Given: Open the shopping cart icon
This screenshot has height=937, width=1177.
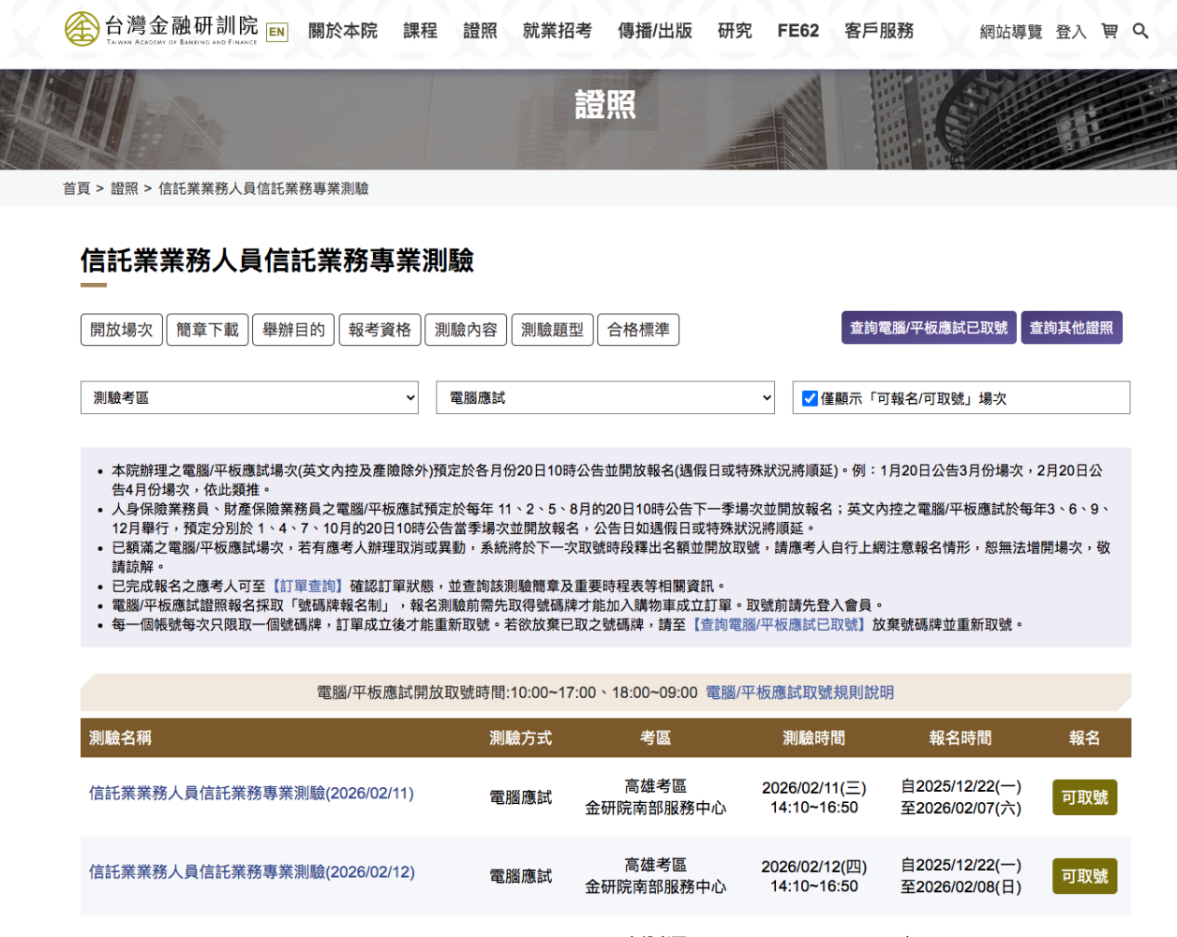Looking at the screenshot, I should (1110, 31).
